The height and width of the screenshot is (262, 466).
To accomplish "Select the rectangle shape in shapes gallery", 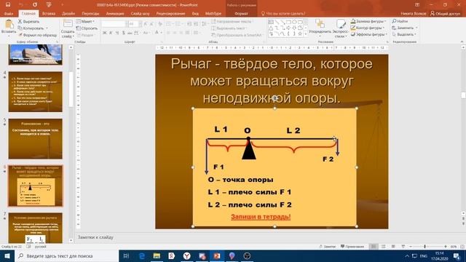I will click(x=288, y=23).
